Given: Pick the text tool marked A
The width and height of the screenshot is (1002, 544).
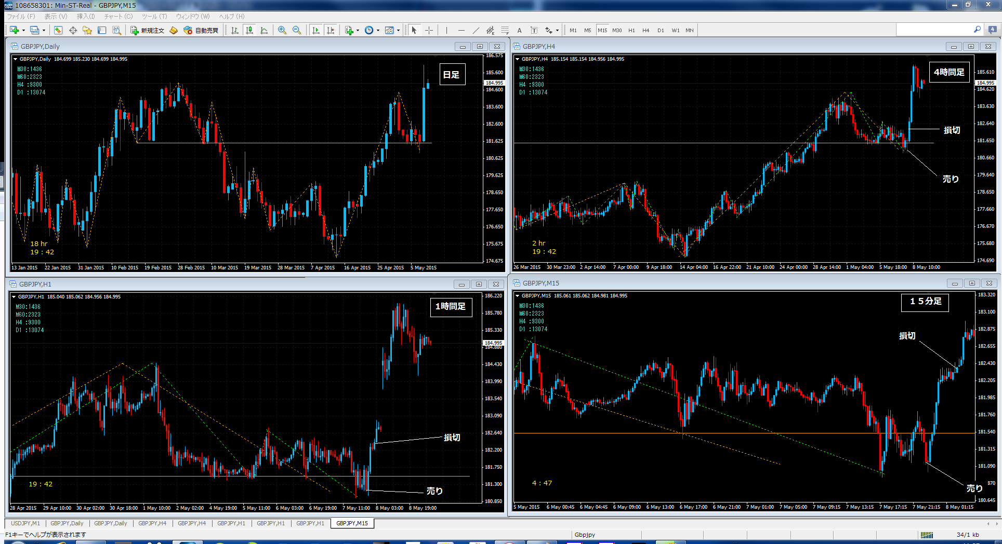Looking at the screenshot, I should (x=519, y=30).
